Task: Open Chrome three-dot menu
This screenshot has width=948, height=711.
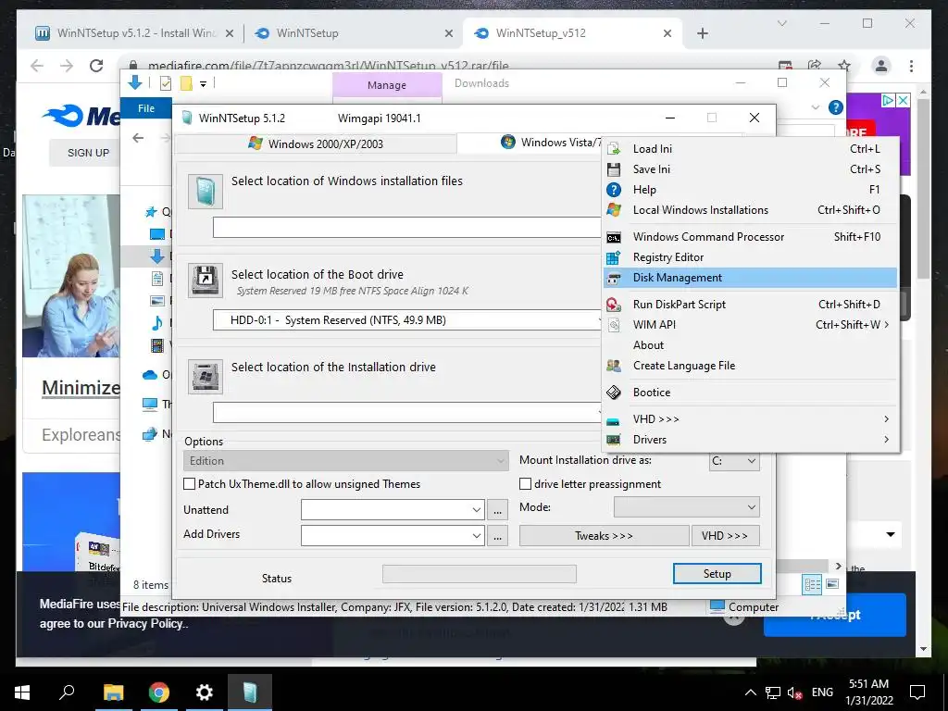Action: [x=911, y=66]
